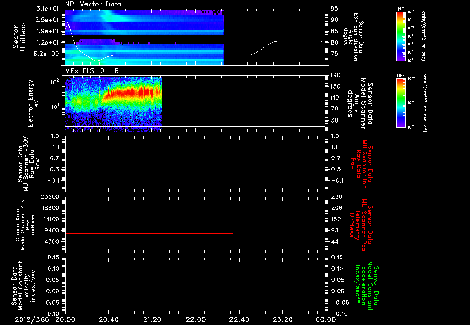470x325 pixels.
Task: Click the 21:20 time axis label
Action: click(x=152, y=319)
